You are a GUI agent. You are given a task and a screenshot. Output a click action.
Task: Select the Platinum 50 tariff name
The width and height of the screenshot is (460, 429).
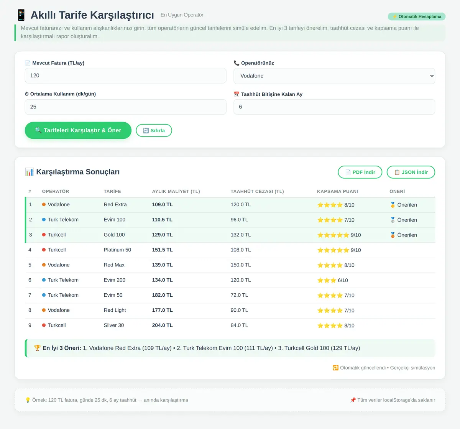point(117,250)
